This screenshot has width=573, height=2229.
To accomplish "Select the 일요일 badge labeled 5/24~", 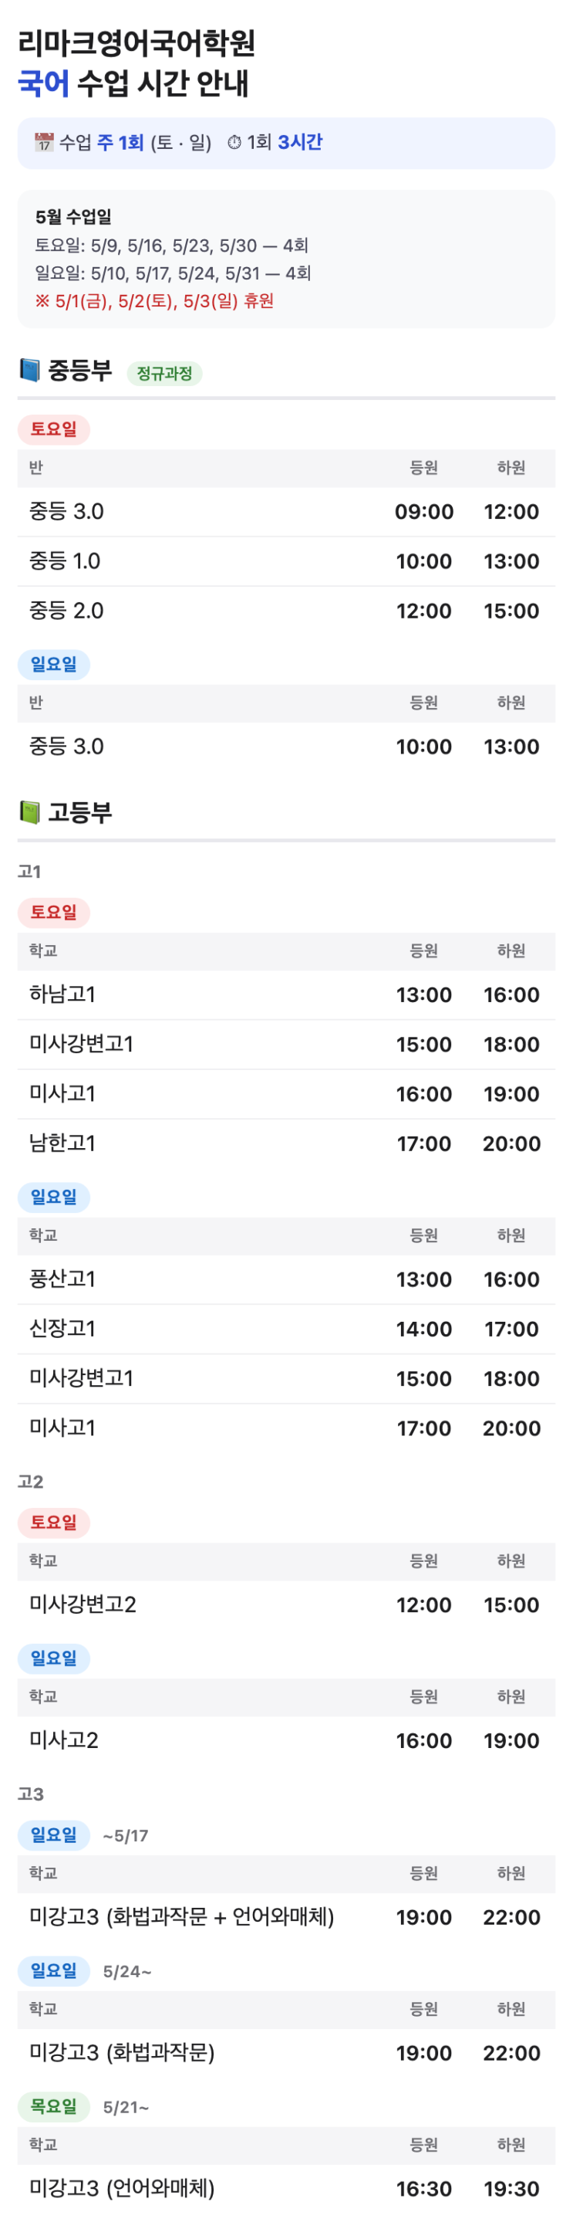I will click(53, 1971).
